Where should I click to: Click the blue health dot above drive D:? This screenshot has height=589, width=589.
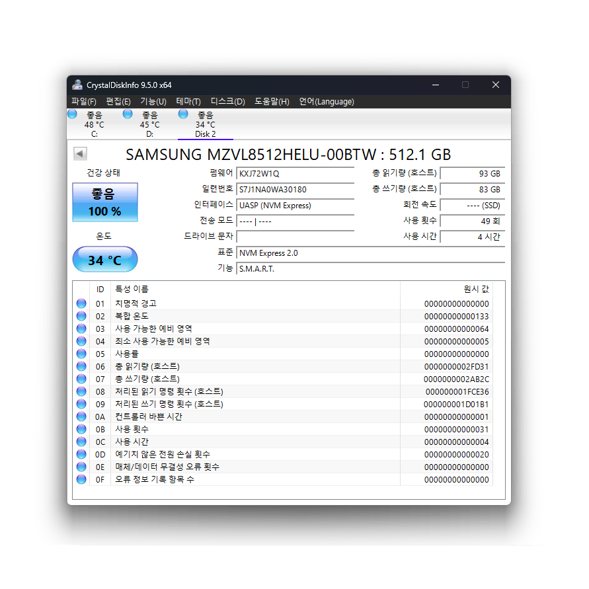tap(126, 113)
